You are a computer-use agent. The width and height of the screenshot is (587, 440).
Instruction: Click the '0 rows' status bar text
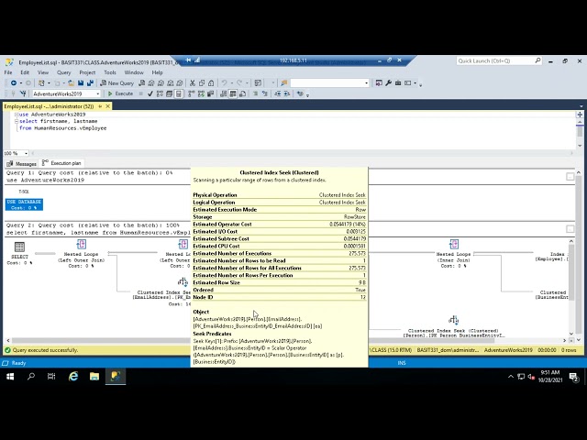point(569,350)
